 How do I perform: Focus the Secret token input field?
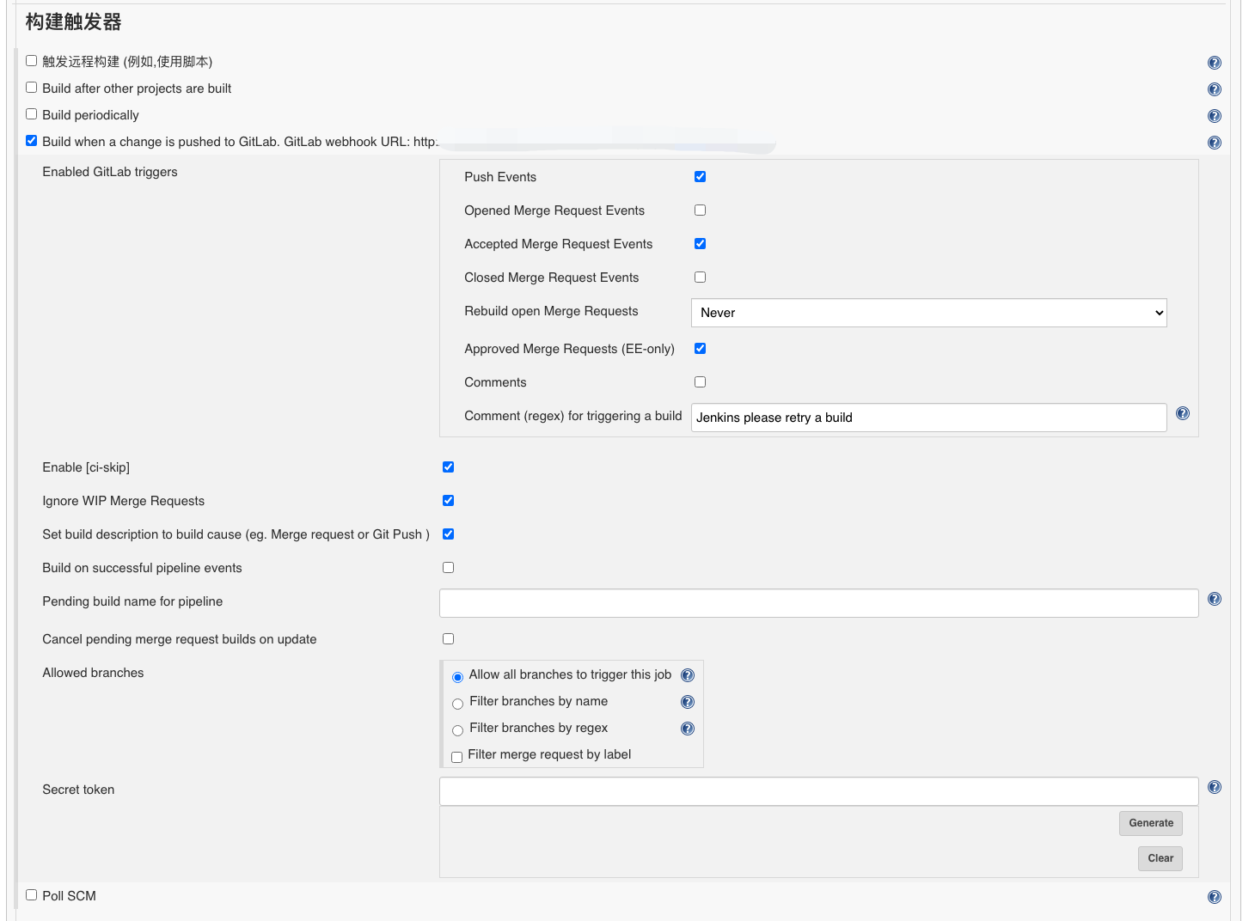pos(818,791)
